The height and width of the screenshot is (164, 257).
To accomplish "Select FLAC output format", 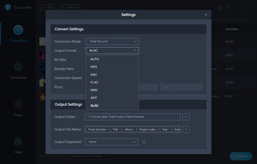I will point(112,82).
